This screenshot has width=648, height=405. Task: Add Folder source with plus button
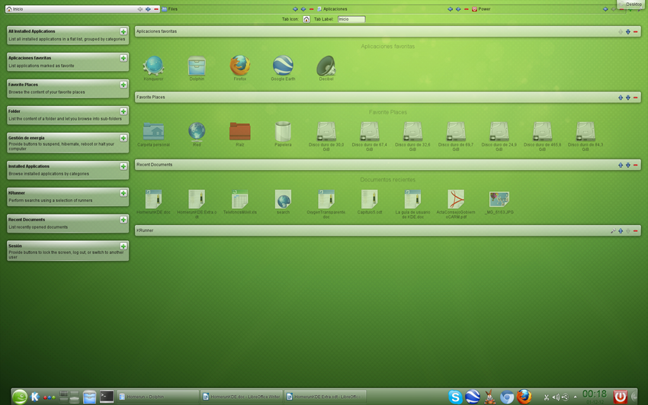coord(124,111)
